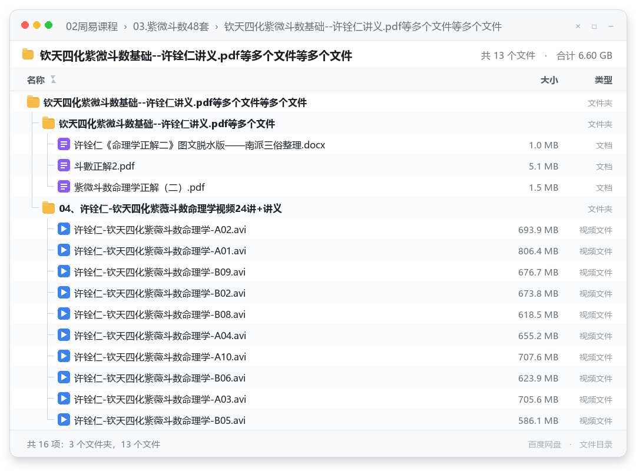The height and width of the screenshot is (471, 636).
Task: Click the video icon for B02.avi
Action: pos(64,293)
